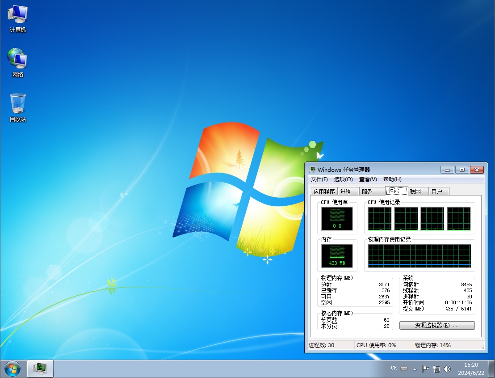Click the Show desktop strip on taskbar
The image size is (495, 378).
(491, 369)
